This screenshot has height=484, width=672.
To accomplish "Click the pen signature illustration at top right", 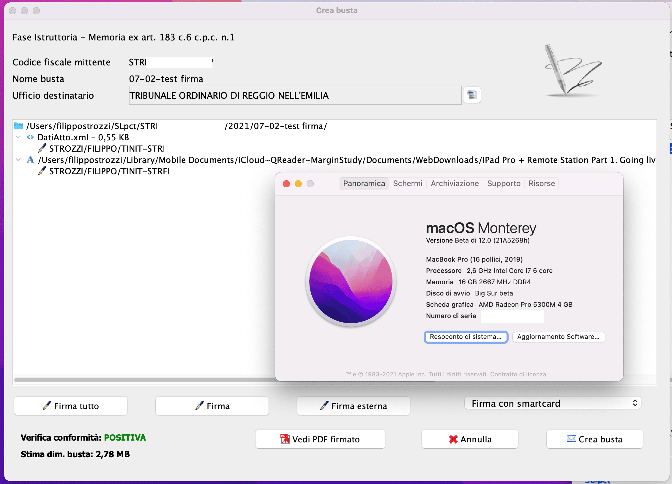I will coord(573,71).
